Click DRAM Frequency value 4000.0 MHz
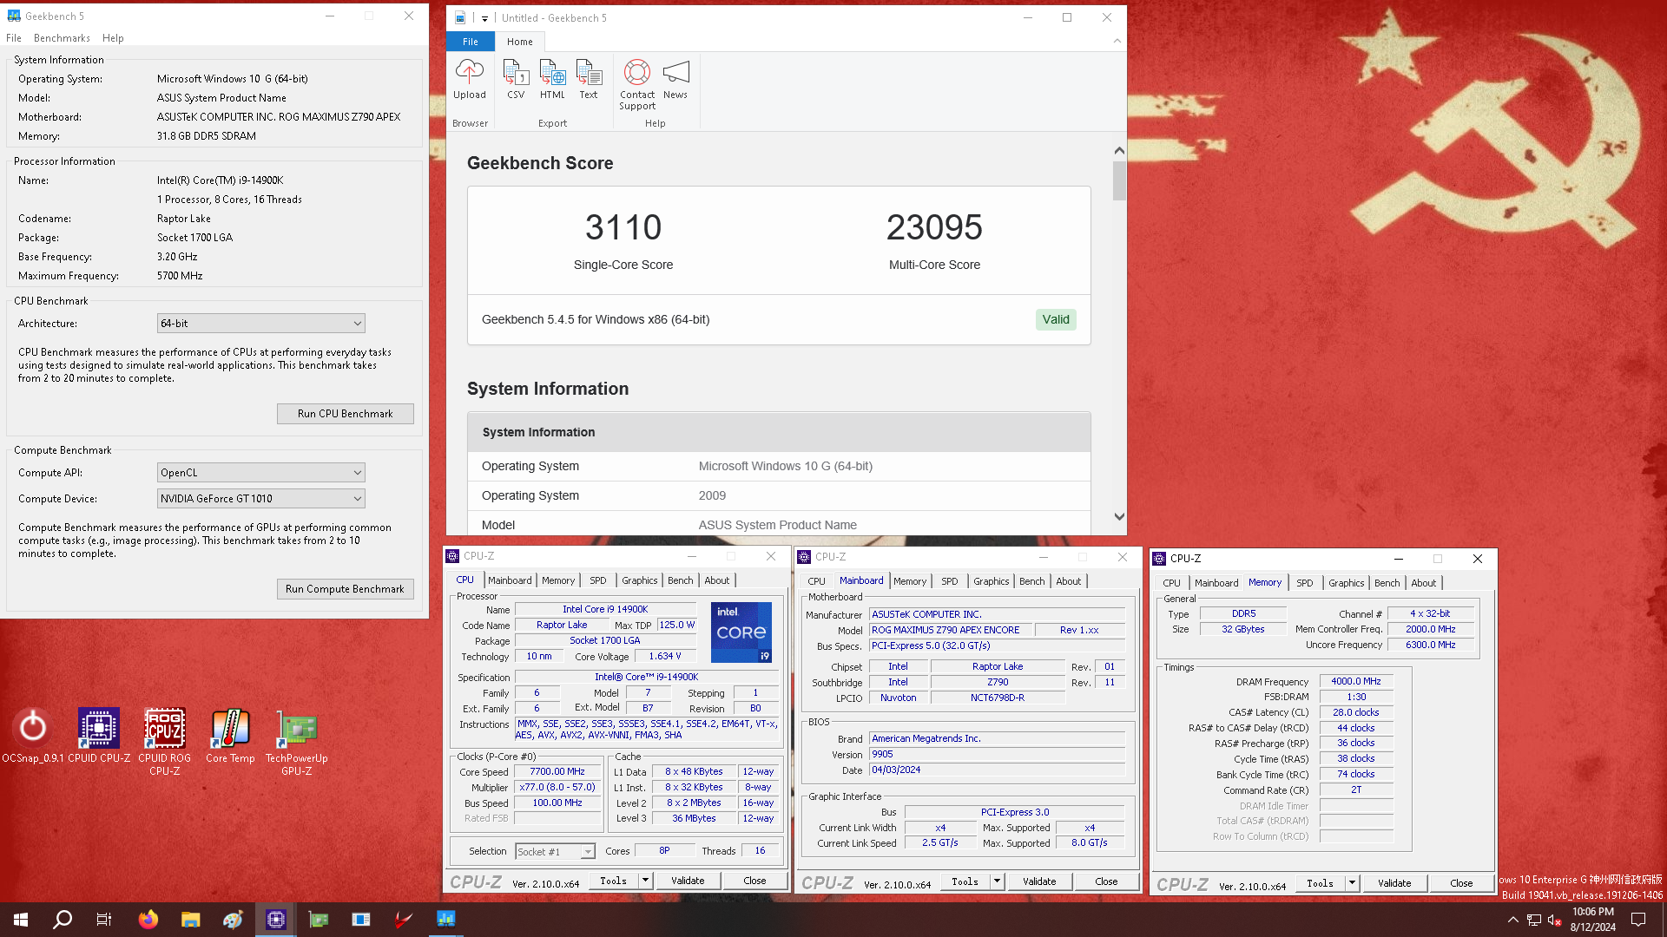This screenshot has height=937, width=1667. coord(1356,681)
